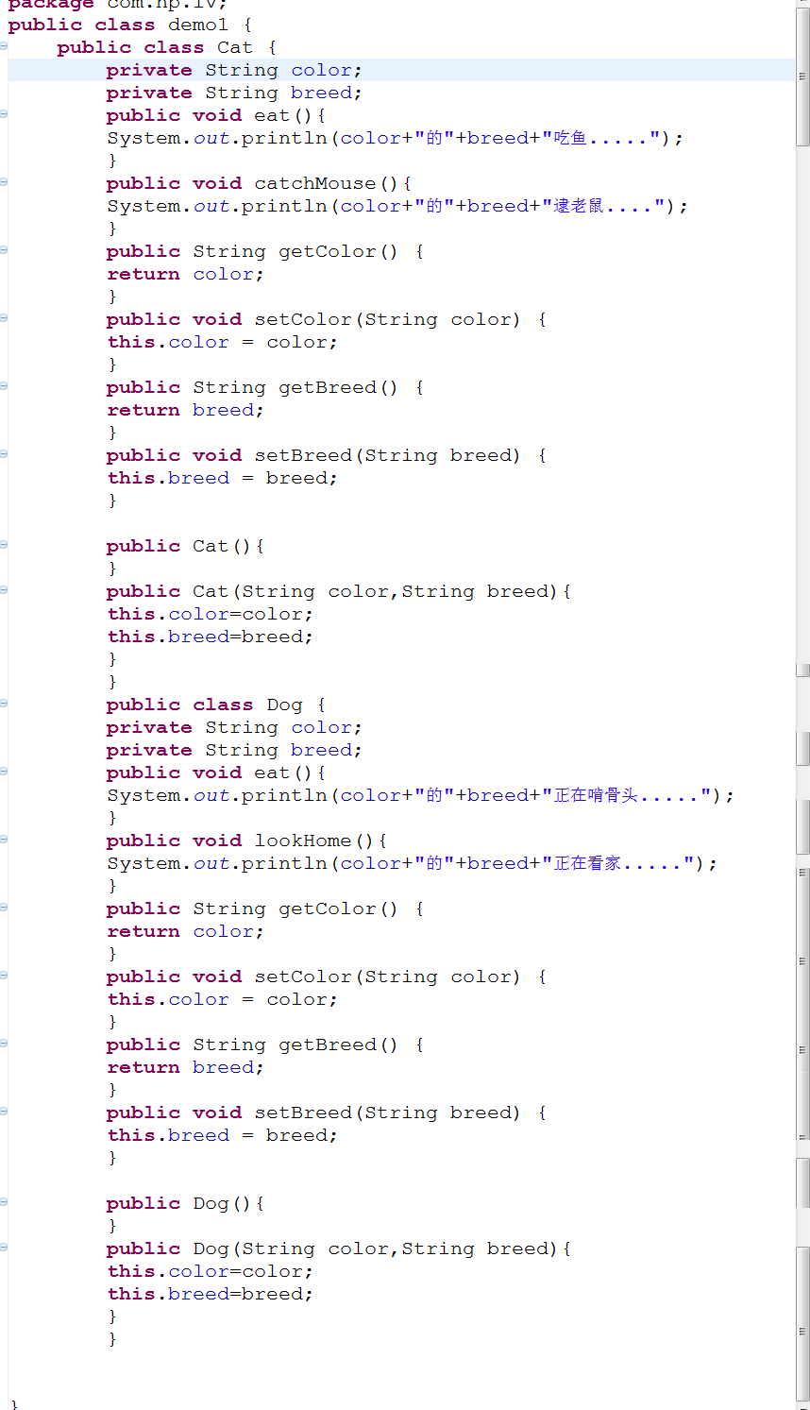Collapse the Cat class fold marker

4,46
